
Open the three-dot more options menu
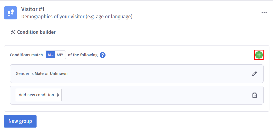(264, 13)
